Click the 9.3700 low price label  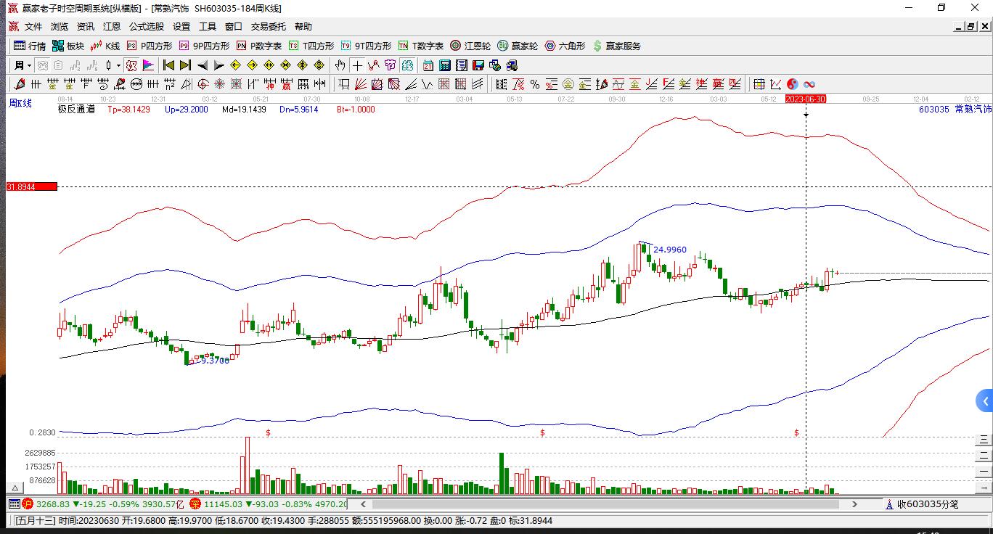[215, 360]
